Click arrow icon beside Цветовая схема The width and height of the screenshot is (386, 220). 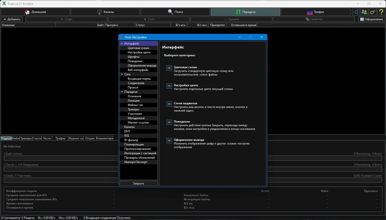click(169, 68)
